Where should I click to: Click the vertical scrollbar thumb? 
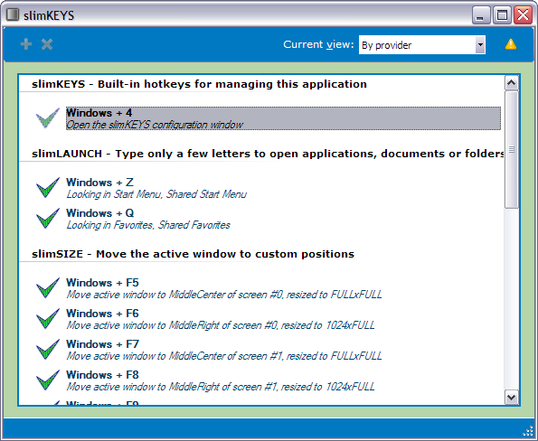click(x=512, y=149)
